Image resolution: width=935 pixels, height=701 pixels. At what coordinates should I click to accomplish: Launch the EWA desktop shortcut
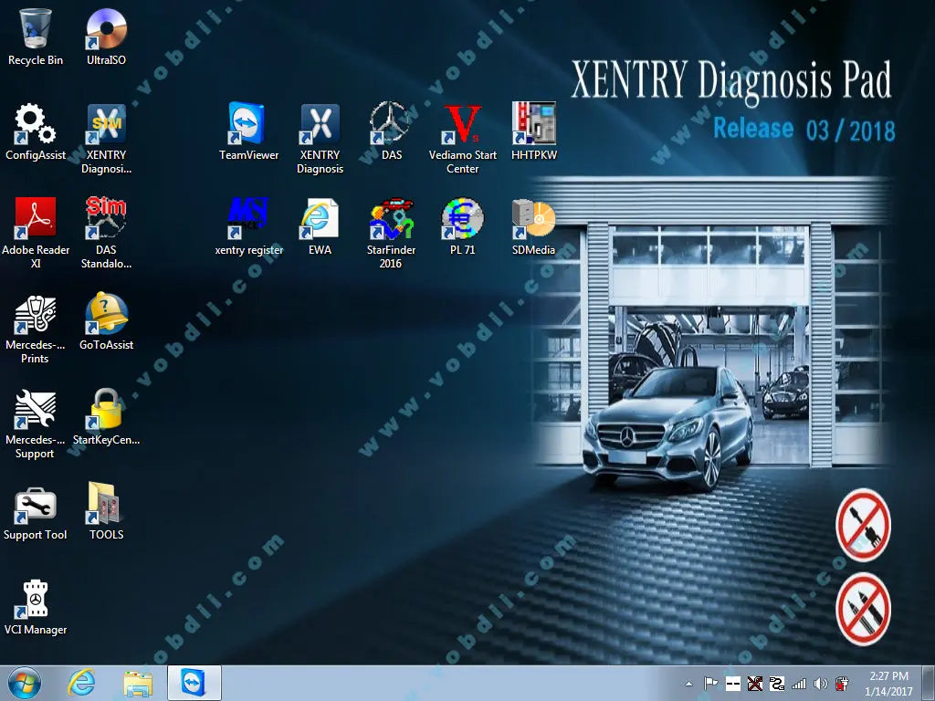tap(320, 220)
